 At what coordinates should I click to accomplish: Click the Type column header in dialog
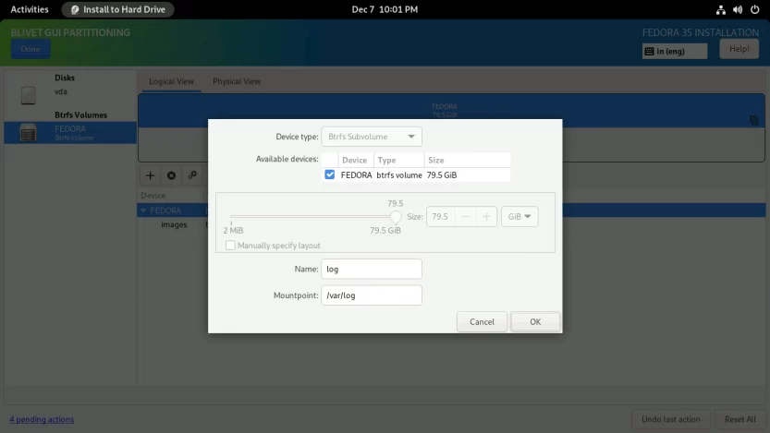[398, 160]
